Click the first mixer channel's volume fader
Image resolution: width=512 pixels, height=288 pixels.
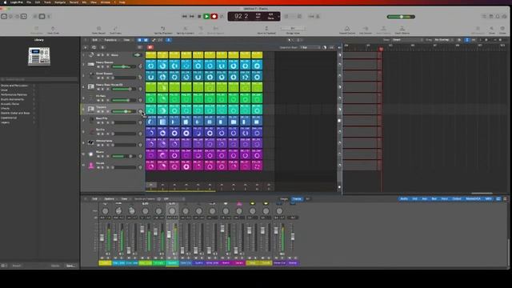click(x=102, y=238)
